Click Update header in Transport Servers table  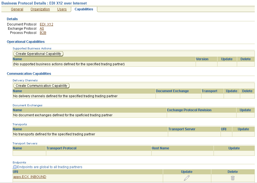coord(234,148)
